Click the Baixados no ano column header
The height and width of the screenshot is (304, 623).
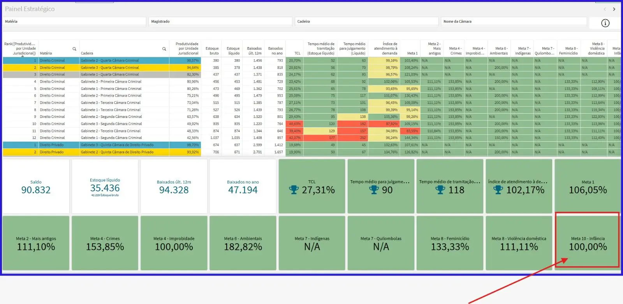click(275, 51)
